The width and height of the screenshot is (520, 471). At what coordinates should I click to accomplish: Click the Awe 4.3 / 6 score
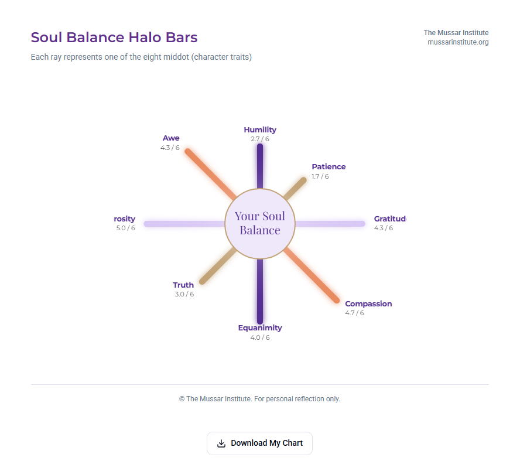click(170, 148)
